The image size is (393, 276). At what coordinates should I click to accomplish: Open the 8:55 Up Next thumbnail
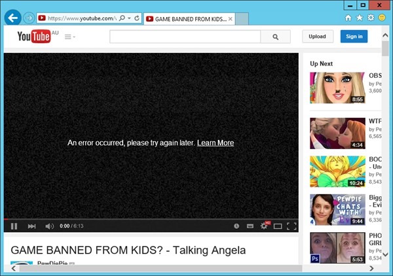[337, 88]
